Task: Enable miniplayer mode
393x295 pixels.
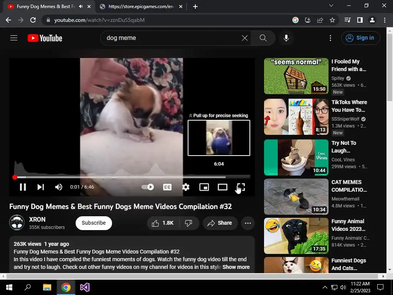Action: coord(204,187)
